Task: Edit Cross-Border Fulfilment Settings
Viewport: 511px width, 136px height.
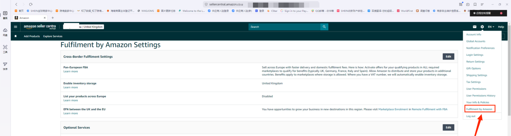Action: click(448, 56)
